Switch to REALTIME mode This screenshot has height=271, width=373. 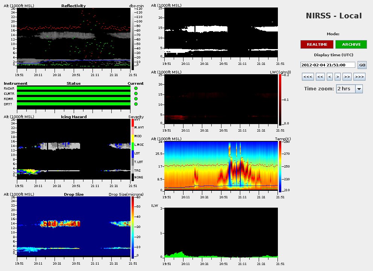tap(317, 45)
